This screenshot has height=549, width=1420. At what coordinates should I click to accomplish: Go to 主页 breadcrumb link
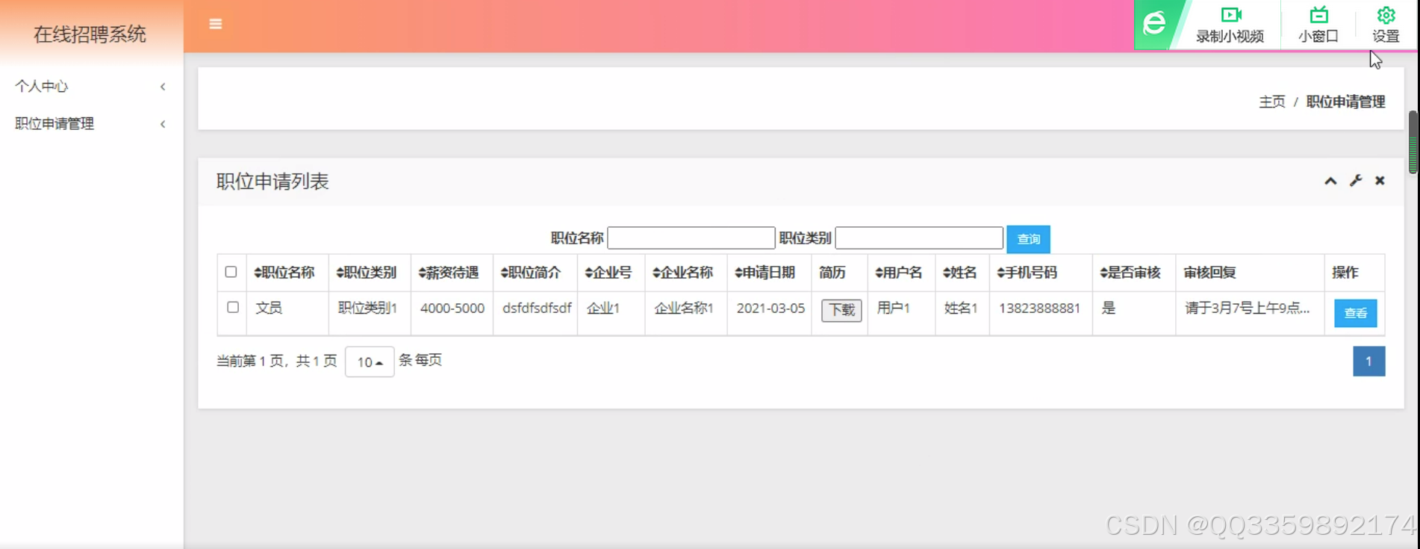click(1272, 102)
